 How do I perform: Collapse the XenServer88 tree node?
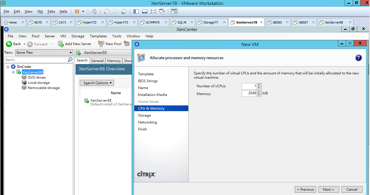[13, 72]
